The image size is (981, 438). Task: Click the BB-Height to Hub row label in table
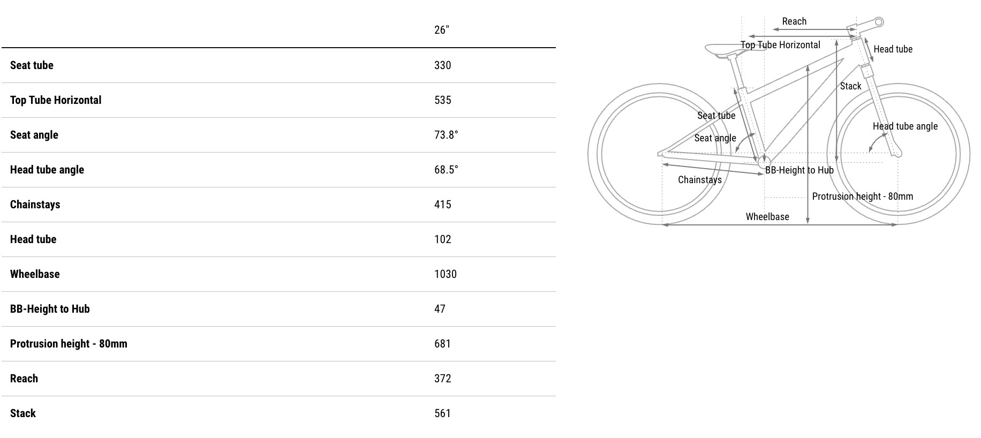tap(50, 309)
